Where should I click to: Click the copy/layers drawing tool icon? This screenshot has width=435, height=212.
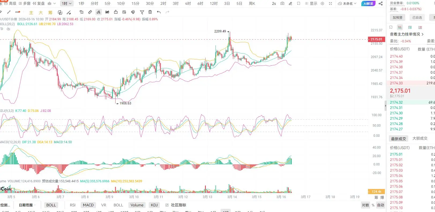[81, 12]
